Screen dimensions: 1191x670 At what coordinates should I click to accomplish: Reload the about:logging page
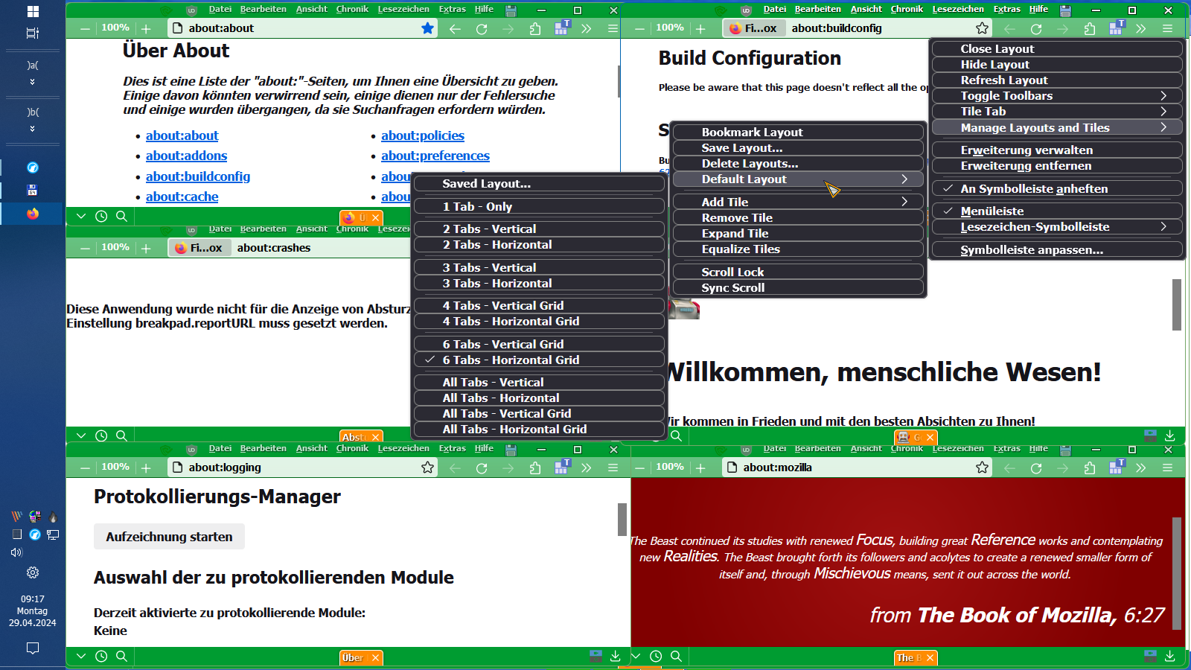pos(482,468)
